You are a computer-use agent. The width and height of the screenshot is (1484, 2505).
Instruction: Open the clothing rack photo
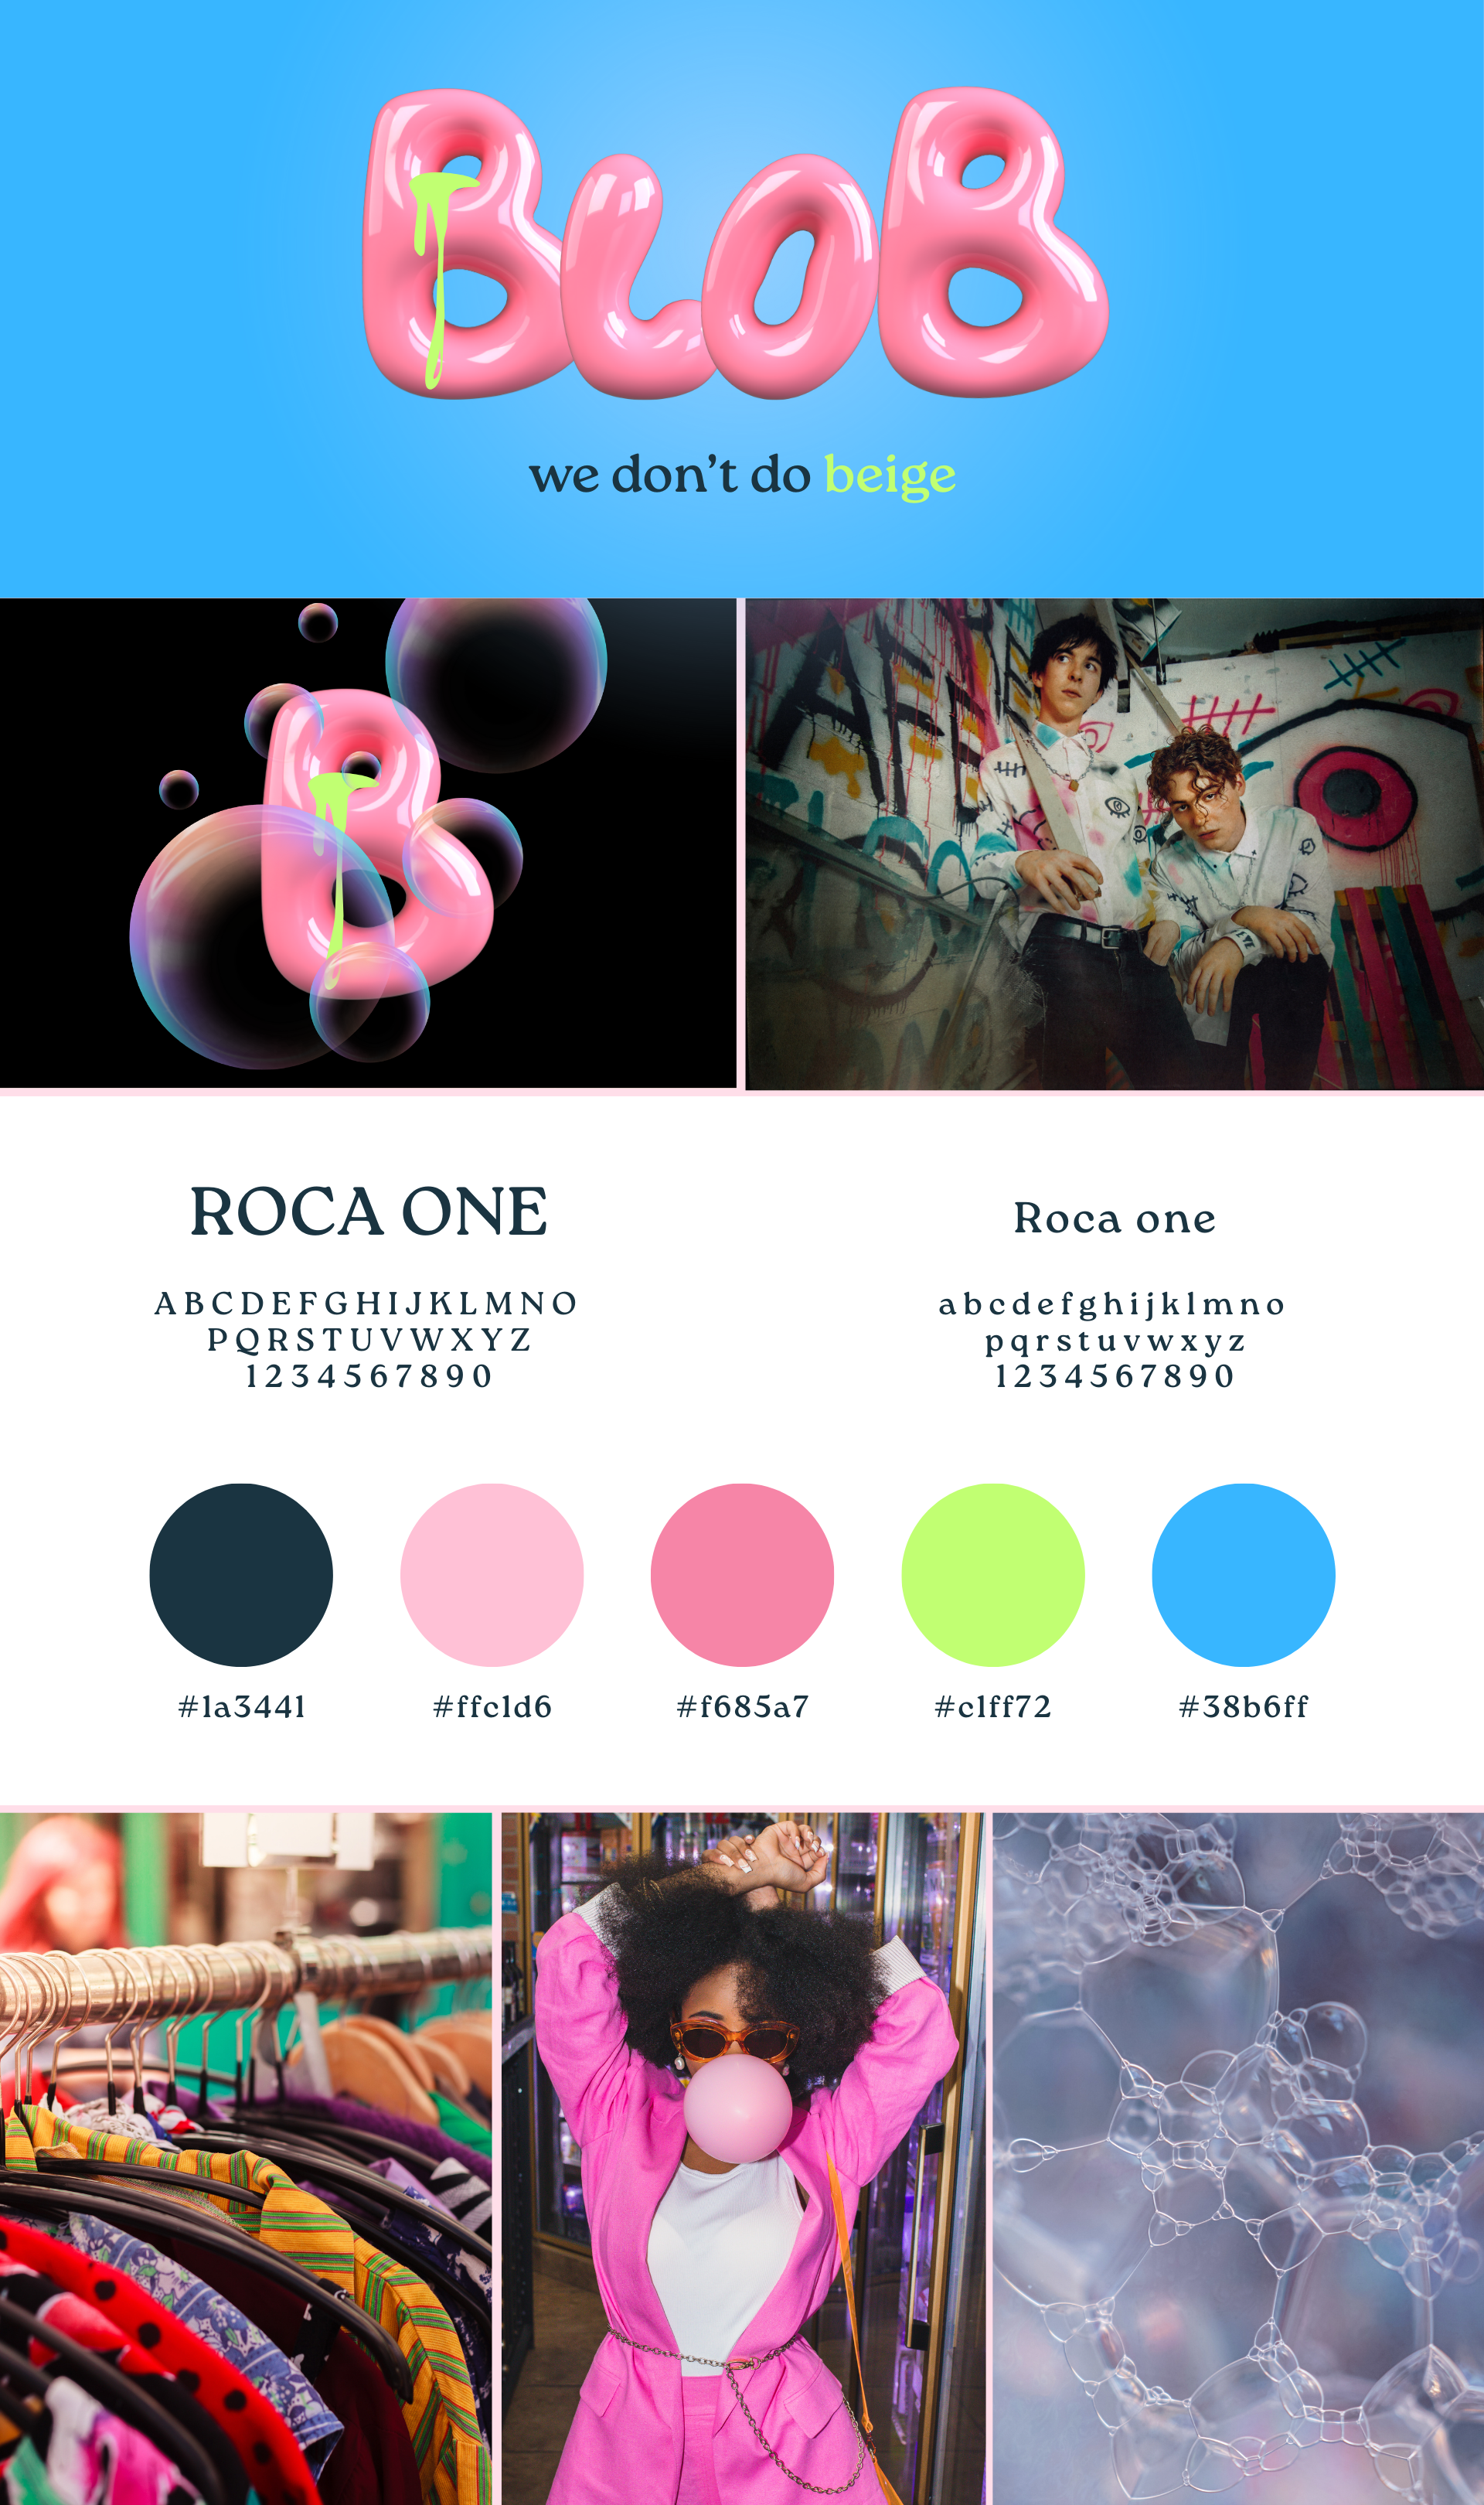(x=246, y=2159)
